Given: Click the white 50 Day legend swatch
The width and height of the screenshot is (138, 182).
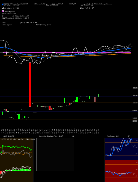Looking at the screenshot, I should (x=3, y=8).
